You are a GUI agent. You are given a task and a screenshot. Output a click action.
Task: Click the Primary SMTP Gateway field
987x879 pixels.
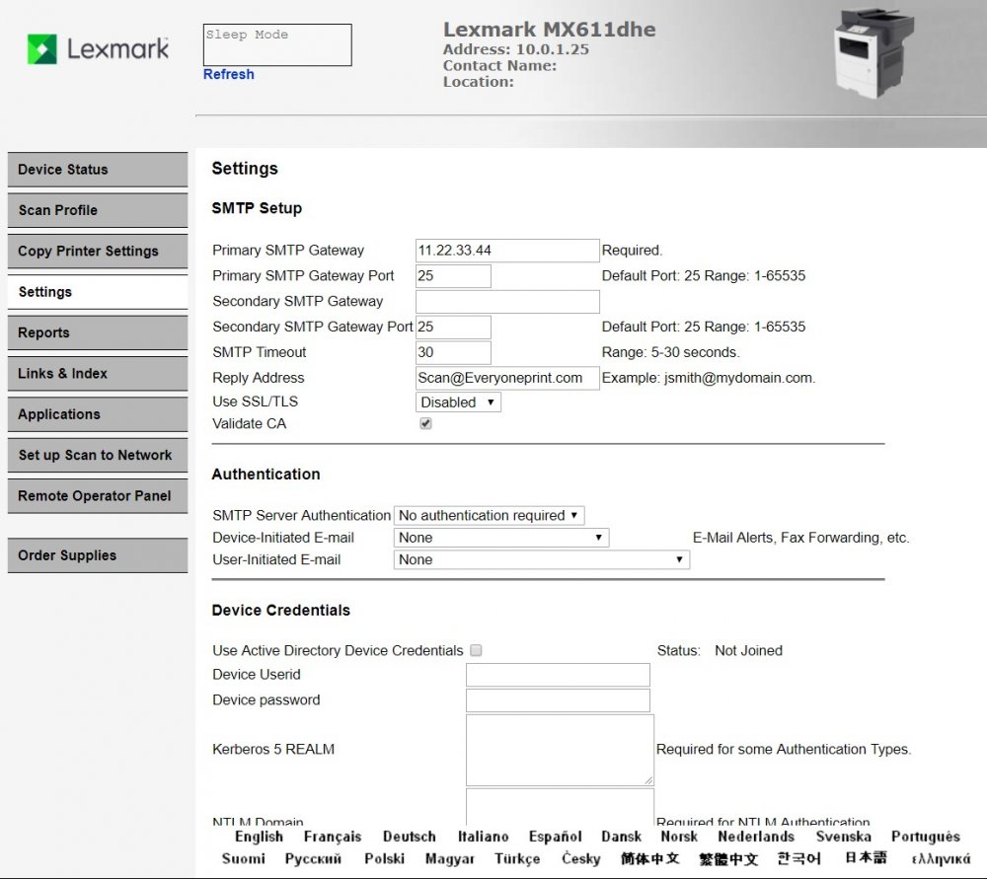click(x=506, y=250)
